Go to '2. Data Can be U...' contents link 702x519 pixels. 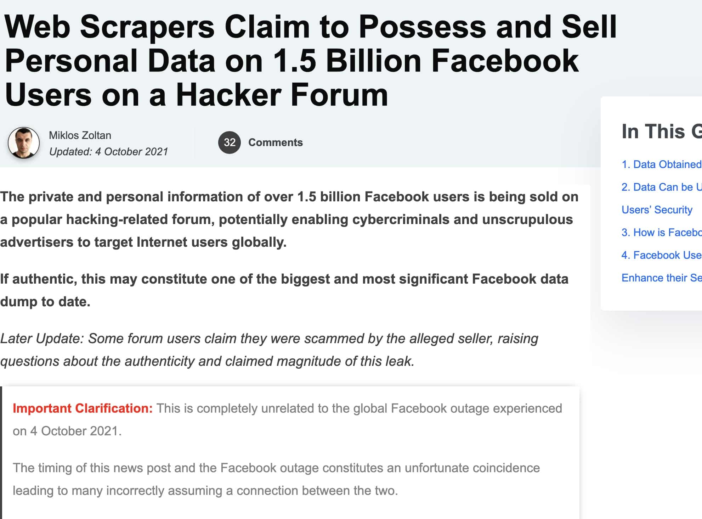662,187
